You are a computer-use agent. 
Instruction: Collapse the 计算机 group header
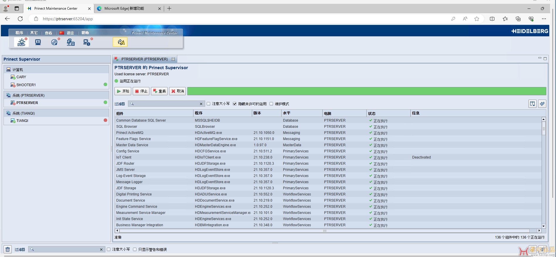coord(56,69)
